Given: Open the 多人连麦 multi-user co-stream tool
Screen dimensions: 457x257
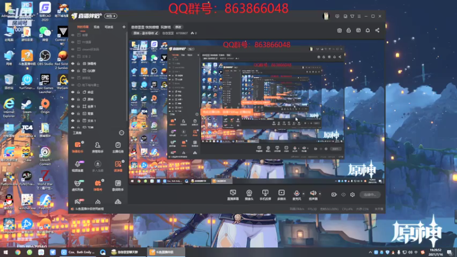Looking at the screenshot, I should 98,166.
